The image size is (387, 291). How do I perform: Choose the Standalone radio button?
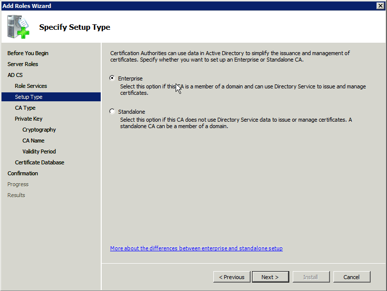coord(112,112)
